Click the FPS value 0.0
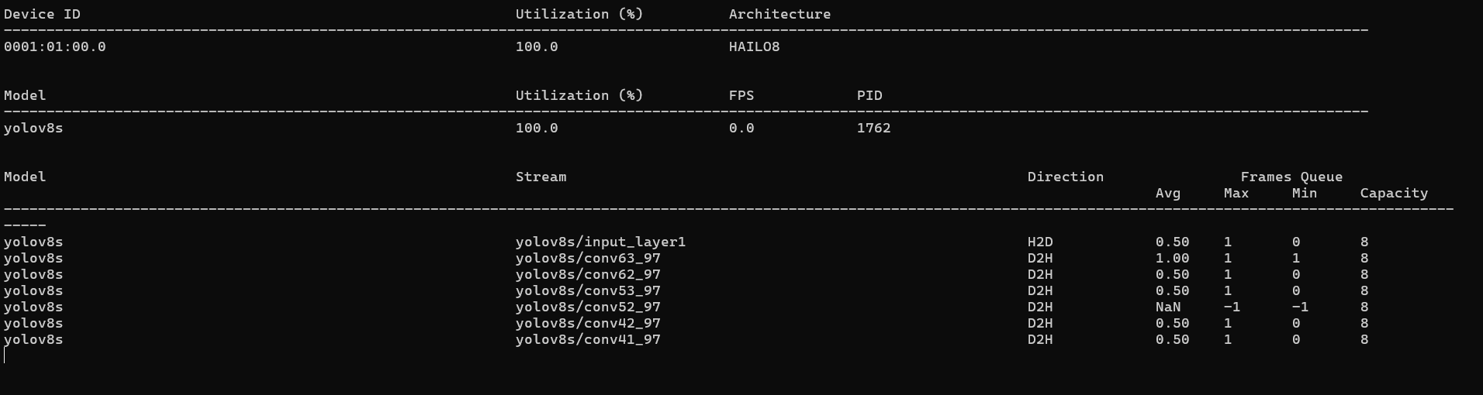 pos(741,128)
